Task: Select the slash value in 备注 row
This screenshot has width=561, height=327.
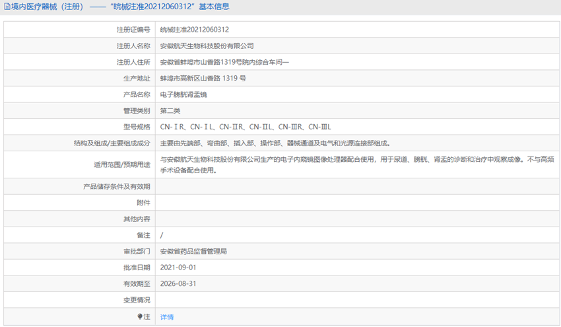Action: [162, 235]
